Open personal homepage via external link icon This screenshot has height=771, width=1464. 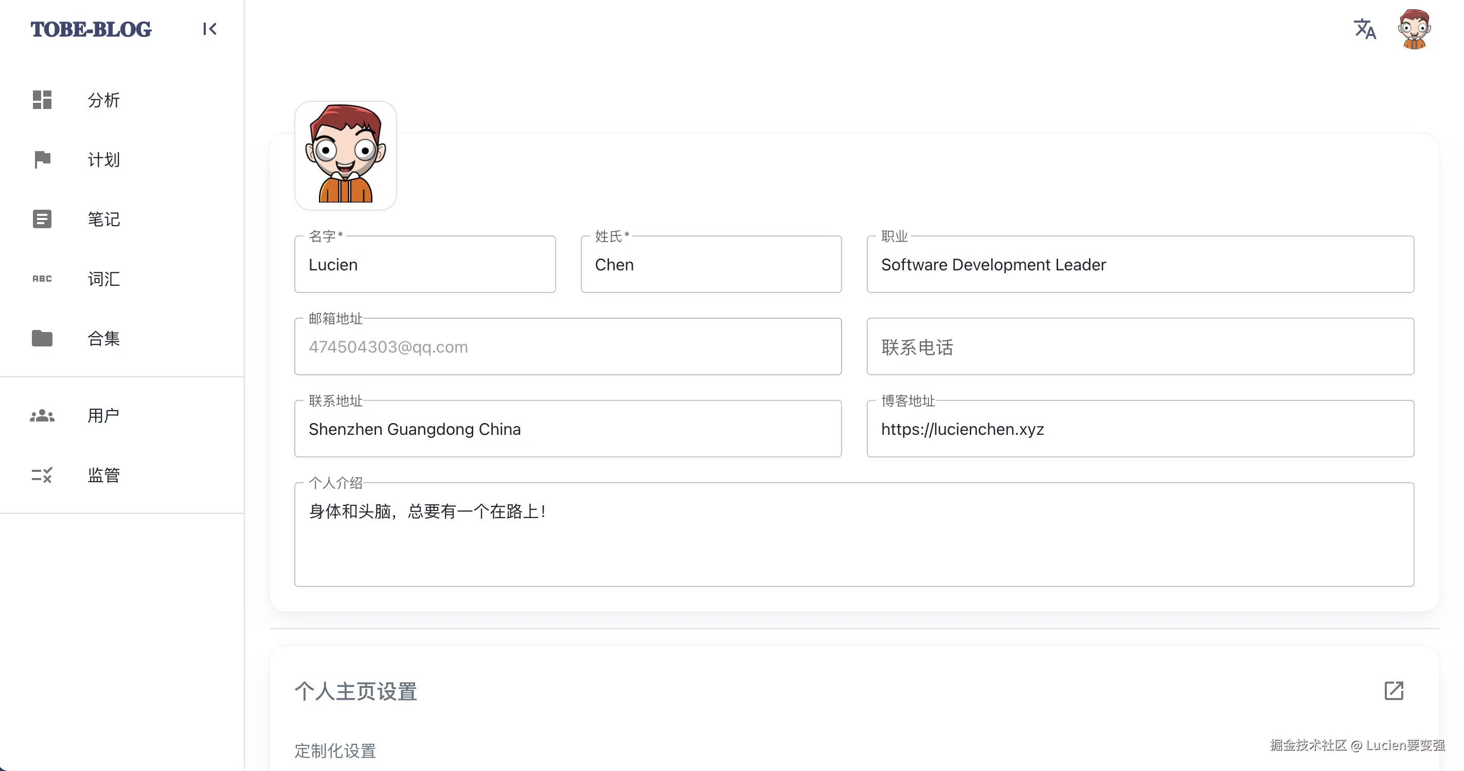point(1395,691)
